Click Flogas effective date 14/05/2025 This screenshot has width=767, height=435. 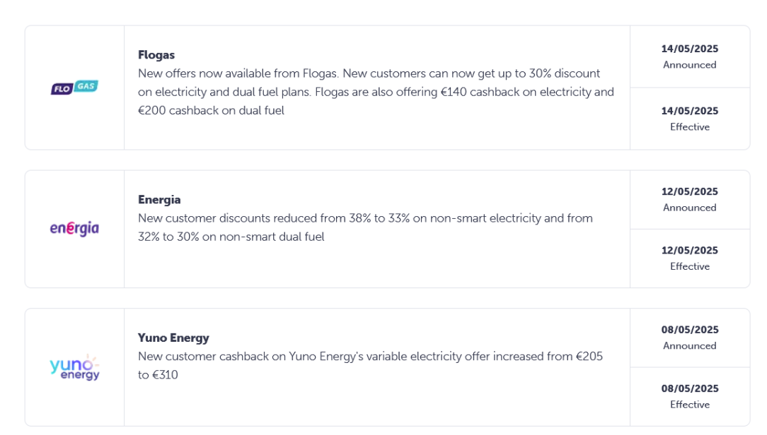coord(690,111)
